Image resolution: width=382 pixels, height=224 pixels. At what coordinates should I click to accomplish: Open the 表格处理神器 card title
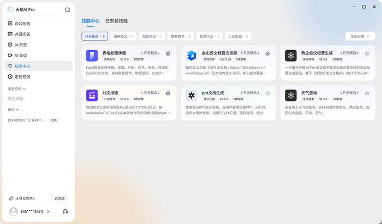(x=114, y=53)
